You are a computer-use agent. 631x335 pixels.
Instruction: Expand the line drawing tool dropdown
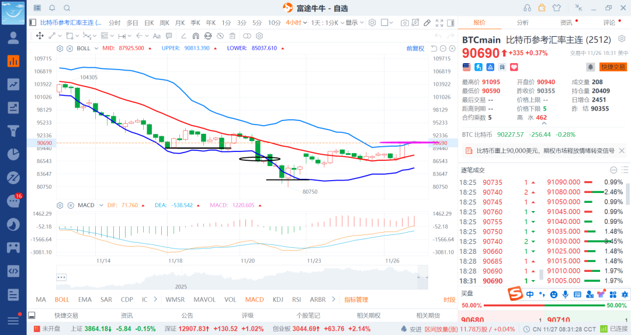click(60, 36)
